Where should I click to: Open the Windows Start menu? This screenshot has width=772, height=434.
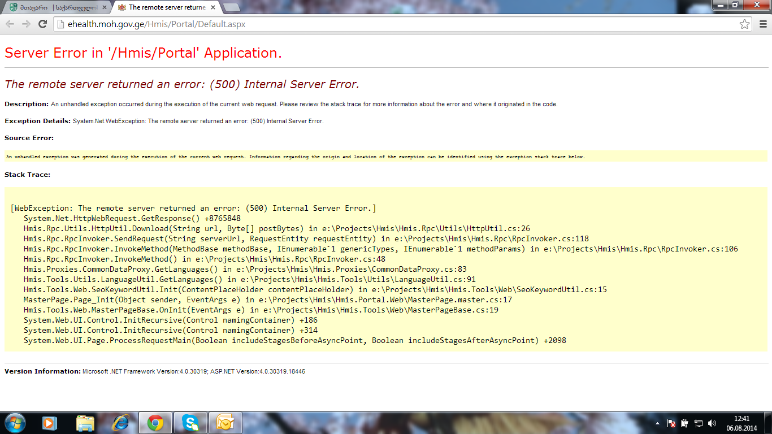[x=15, y=423]
